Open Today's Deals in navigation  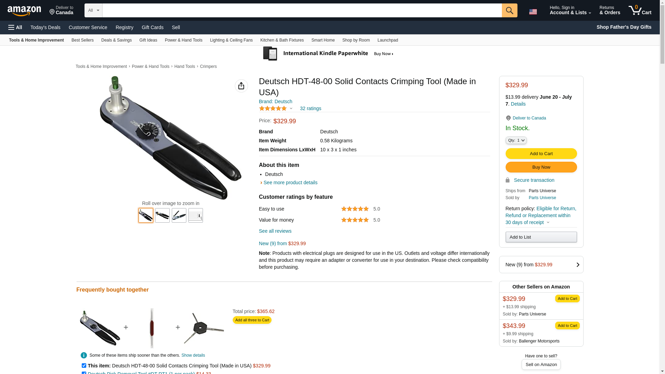click(45, 27)
